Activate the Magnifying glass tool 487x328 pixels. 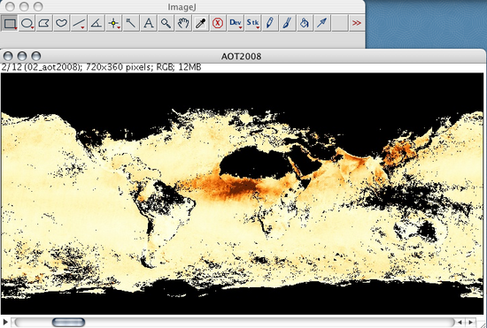(166, 23)
